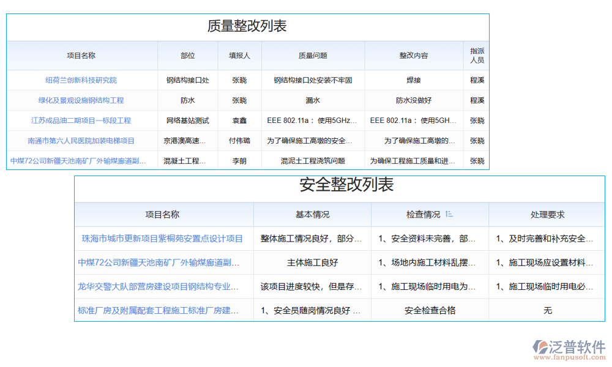
Task: Open the 纽荷兰创新科技研究院 project link
Action: [81, 79]
